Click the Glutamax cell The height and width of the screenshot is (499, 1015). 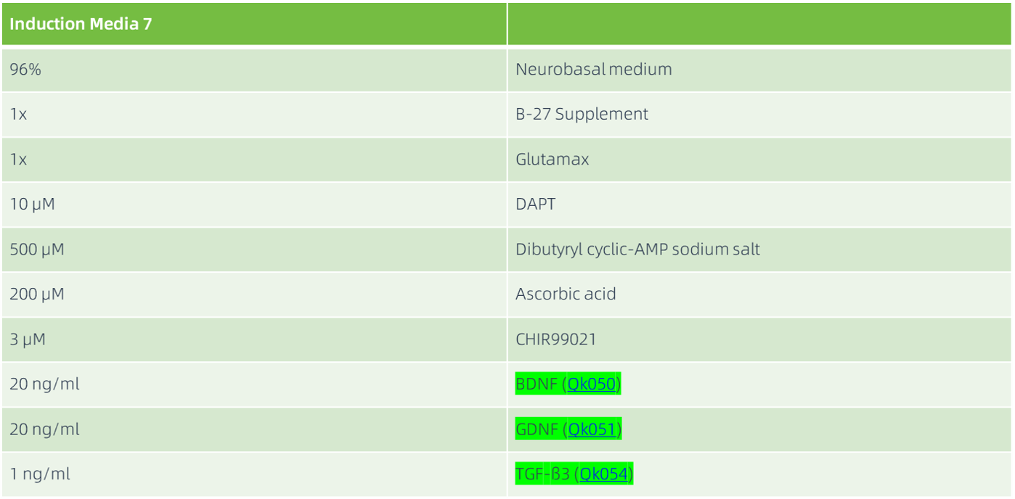pyautogui.click(x=552, y=160)
